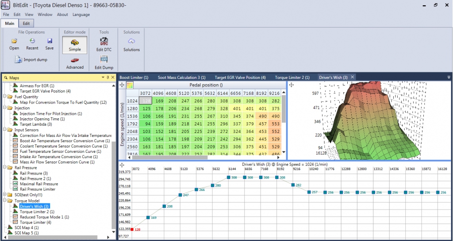Select Airmass For EGR (1) map

click(x=37, y=86)
